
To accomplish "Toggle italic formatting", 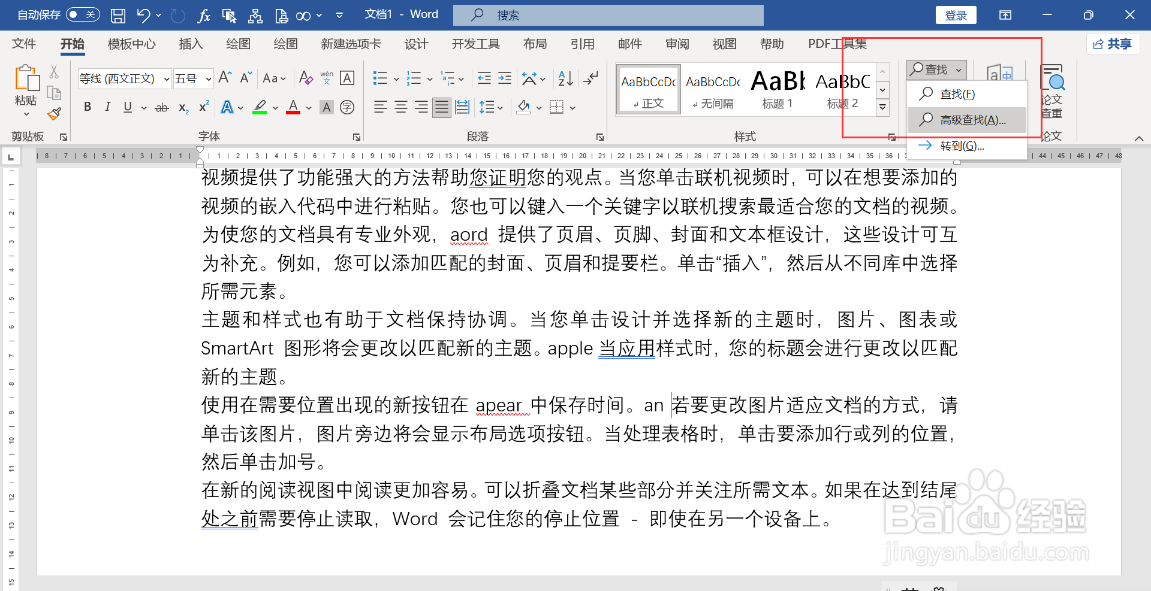I will tap(108, 107).
